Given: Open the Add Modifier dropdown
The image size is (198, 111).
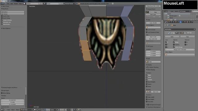Looking at the screenshot, I should (179, 29).
